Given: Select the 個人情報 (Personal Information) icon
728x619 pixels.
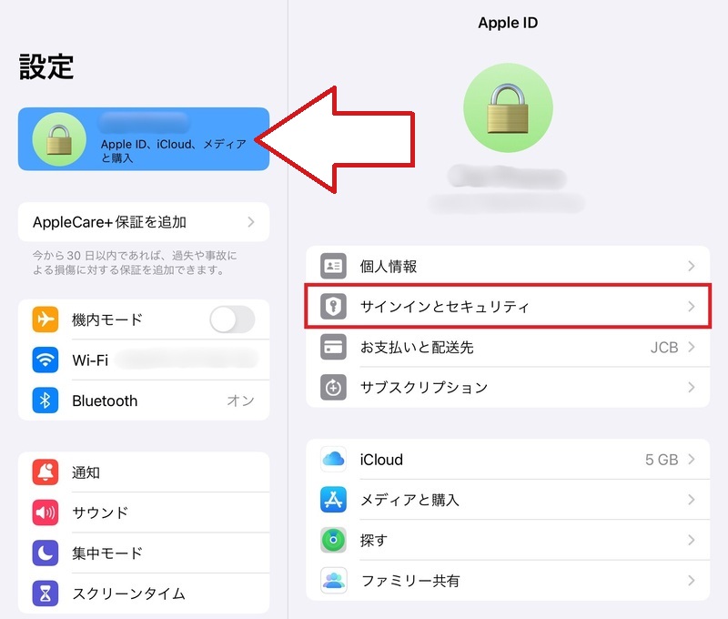Looking at the screenshot, I should (x=333, y=266).
